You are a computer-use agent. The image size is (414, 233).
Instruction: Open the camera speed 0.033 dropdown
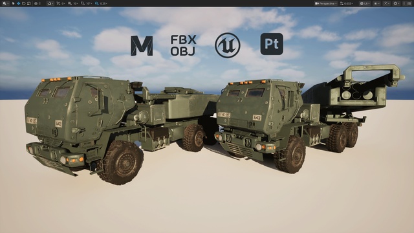pos(347,3)
